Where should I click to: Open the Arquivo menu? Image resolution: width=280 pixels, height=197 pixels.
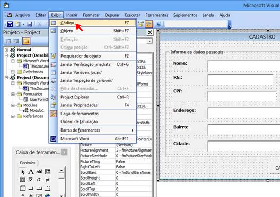coord(22,15)
